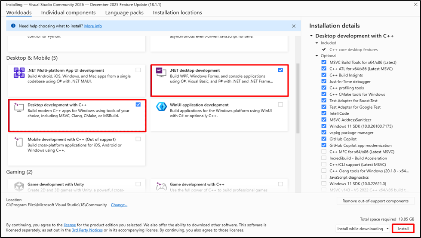
Task: Open the license link
Action: (70, 225)
